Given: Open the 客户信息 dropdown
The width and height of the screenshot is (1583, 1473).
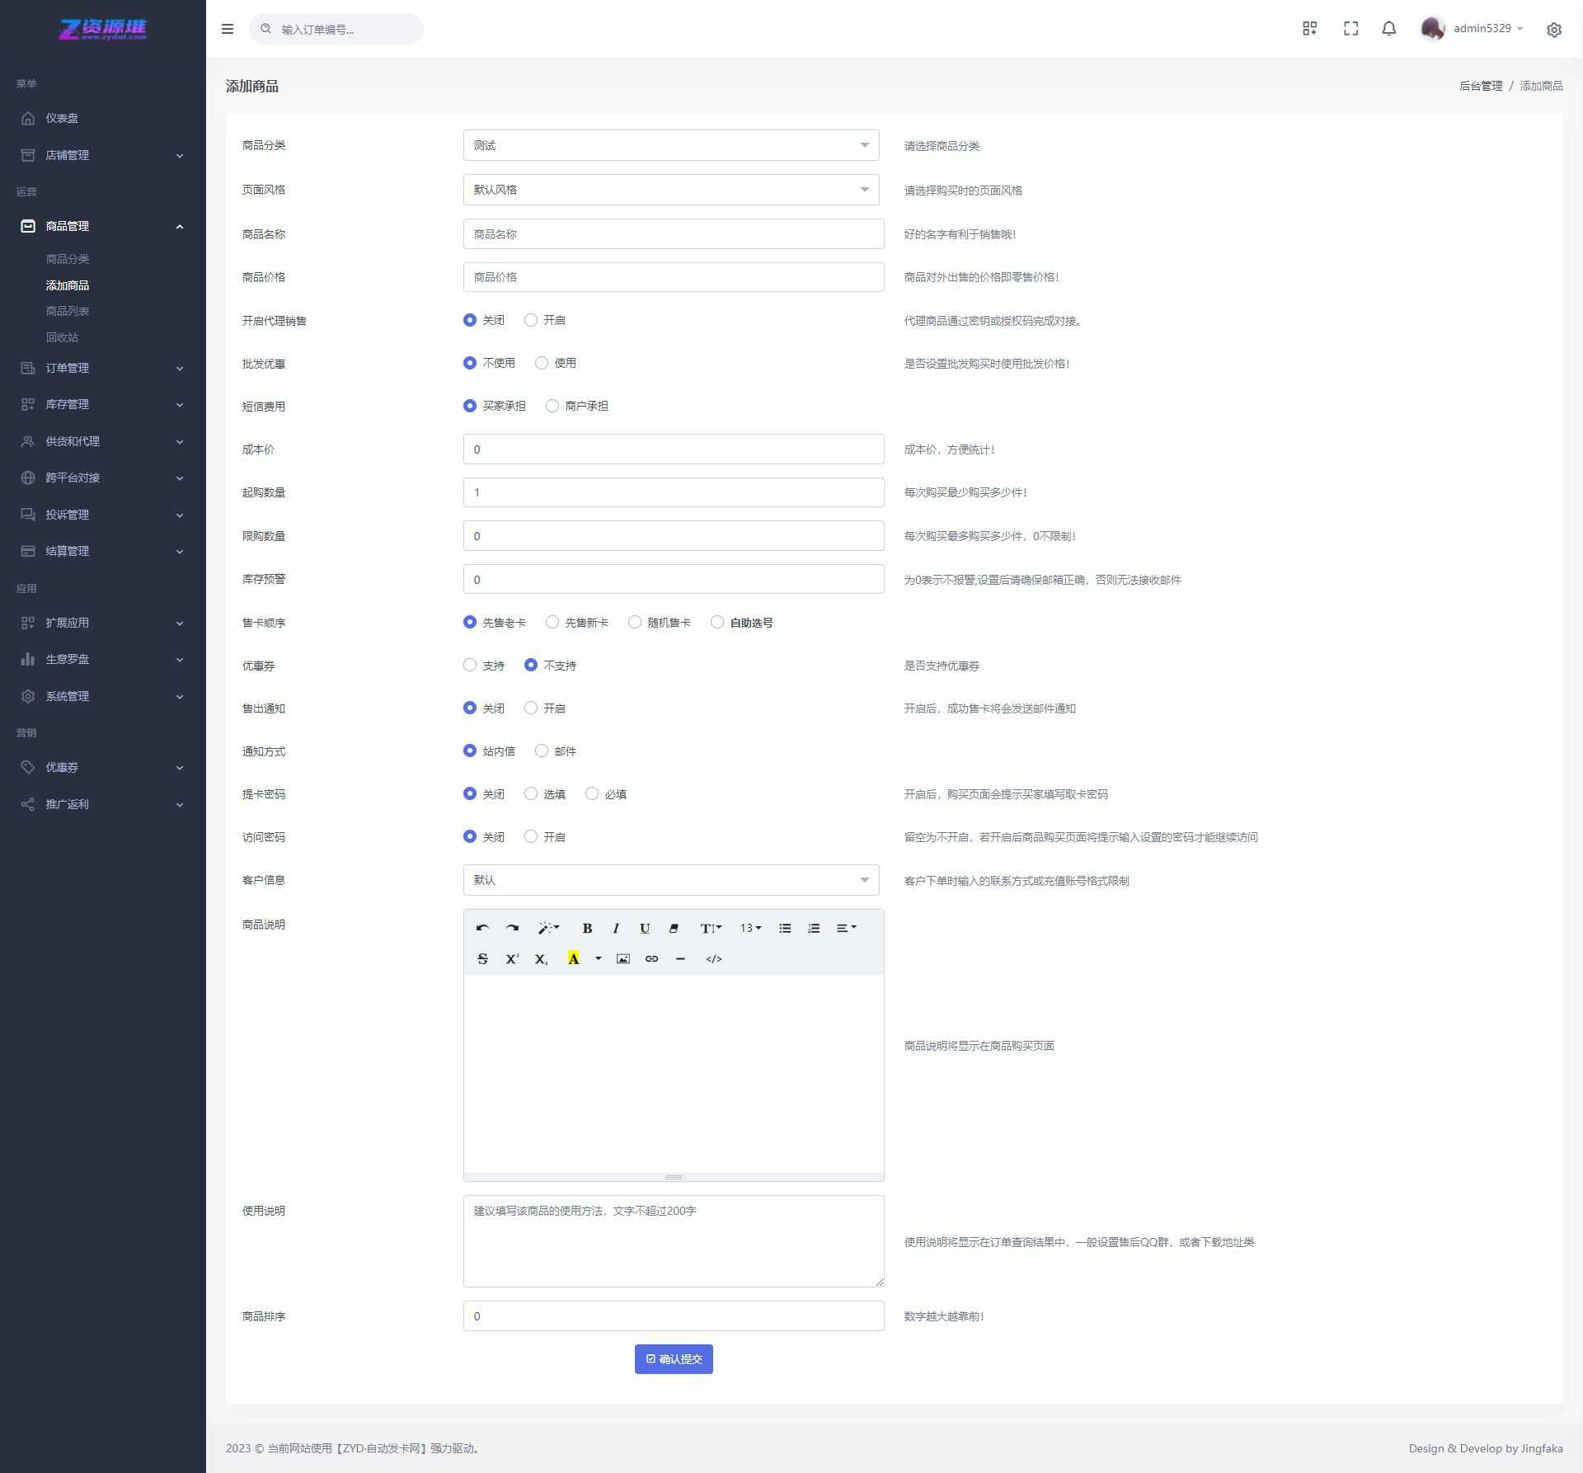Looking at the screenshot, I should (x=670, y=880).
